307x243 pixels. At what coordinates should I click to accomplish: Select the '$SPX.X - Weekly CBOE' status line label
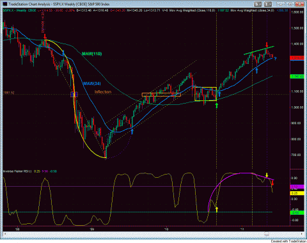click(19, 10)
